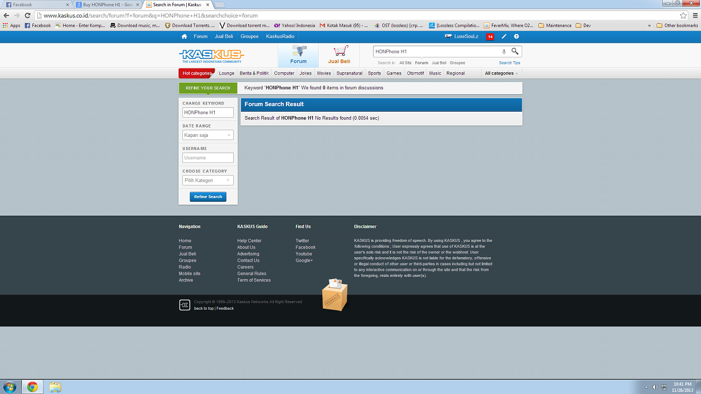Open the Windows Start menu

10,387
